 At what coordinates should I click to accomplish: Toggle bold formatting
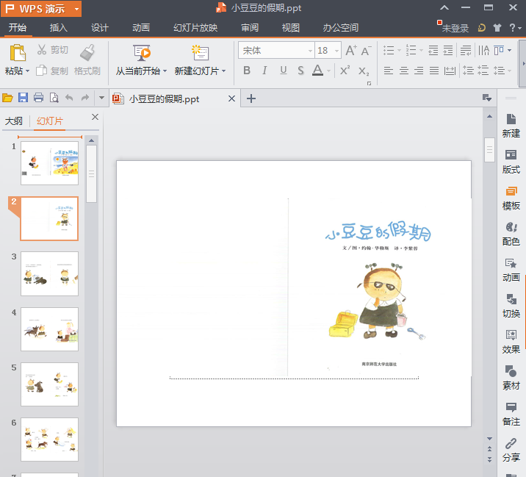point(247,71)
